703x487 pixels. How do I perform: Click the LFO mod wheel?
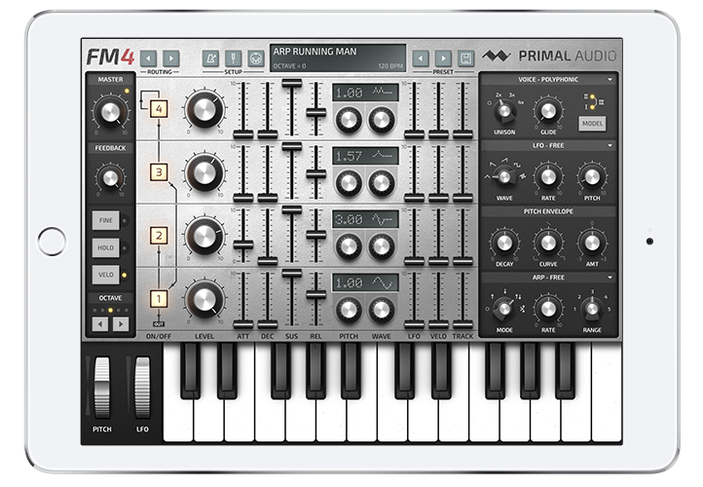coord(142,388)
